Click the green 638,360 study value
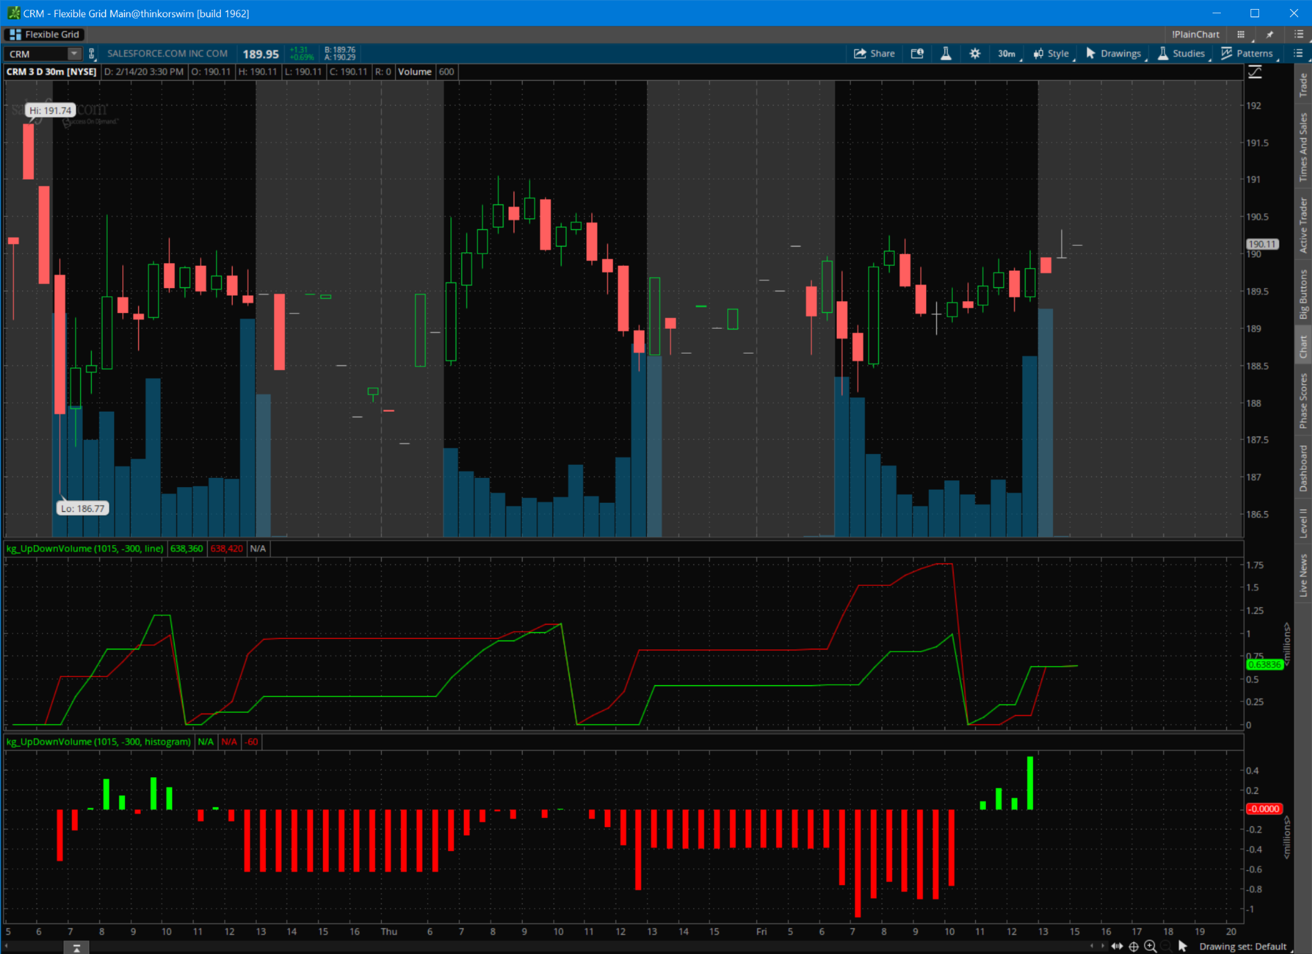Screen dimensions: 1312x954 (x=186, y=548)
